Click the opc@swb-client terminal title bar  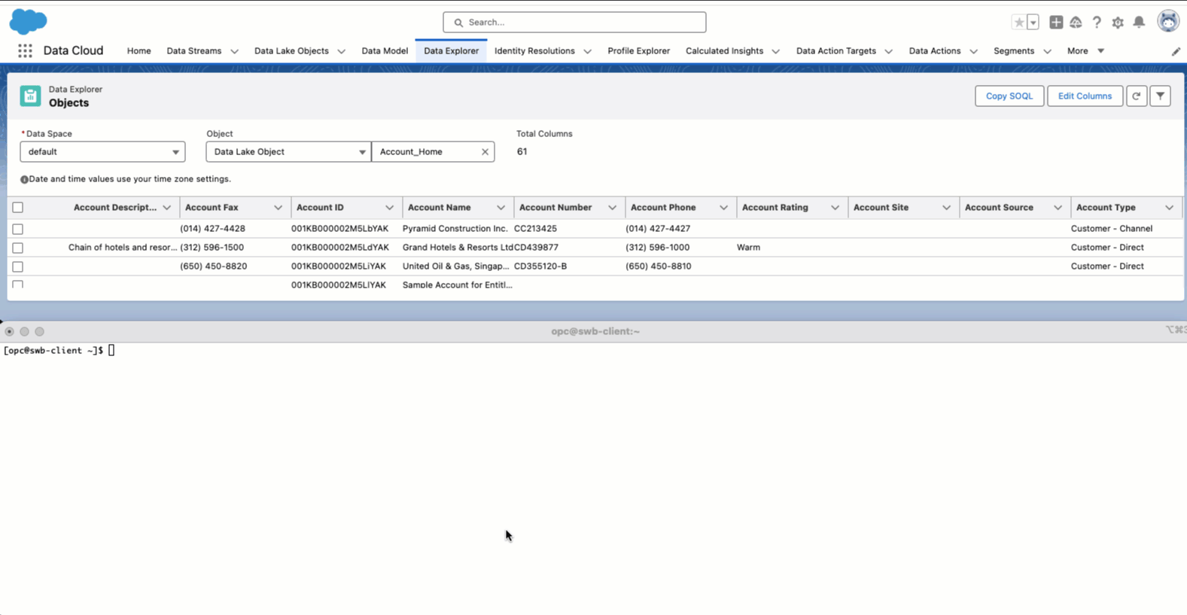tap(595, 331)
